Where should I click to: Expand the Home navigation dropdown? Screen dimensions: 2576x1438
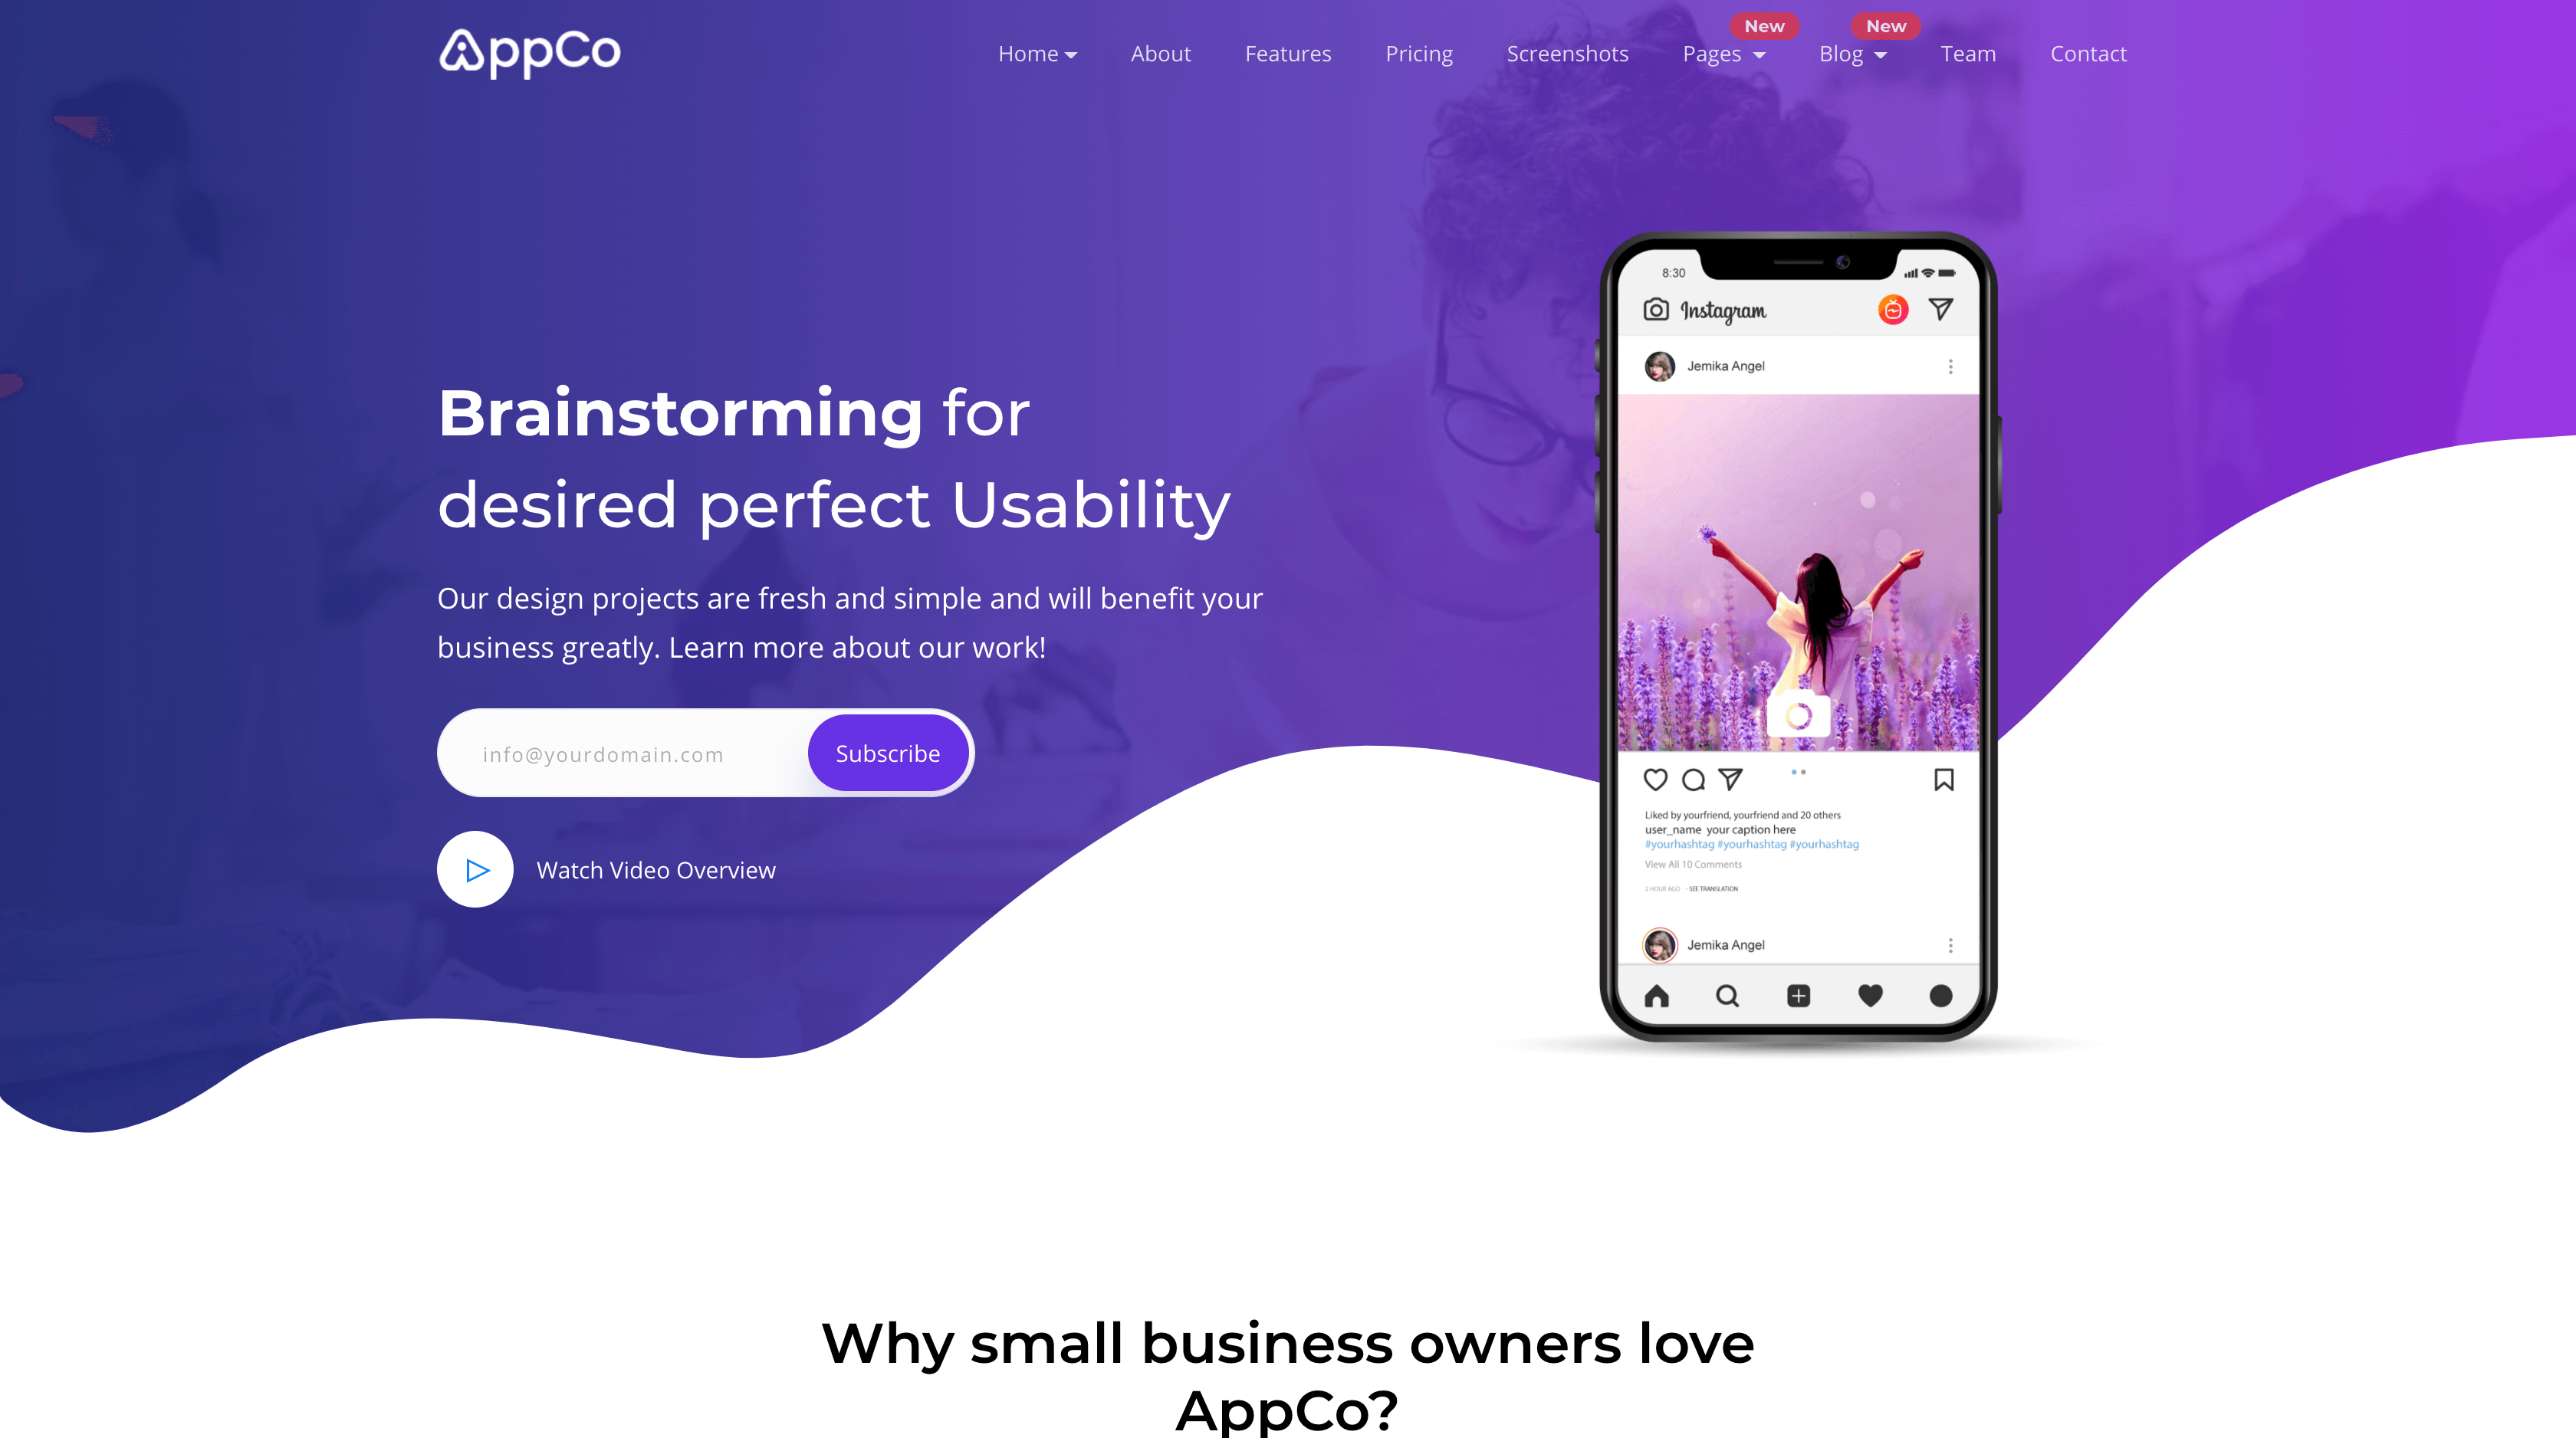click(x=1037, y=53)
